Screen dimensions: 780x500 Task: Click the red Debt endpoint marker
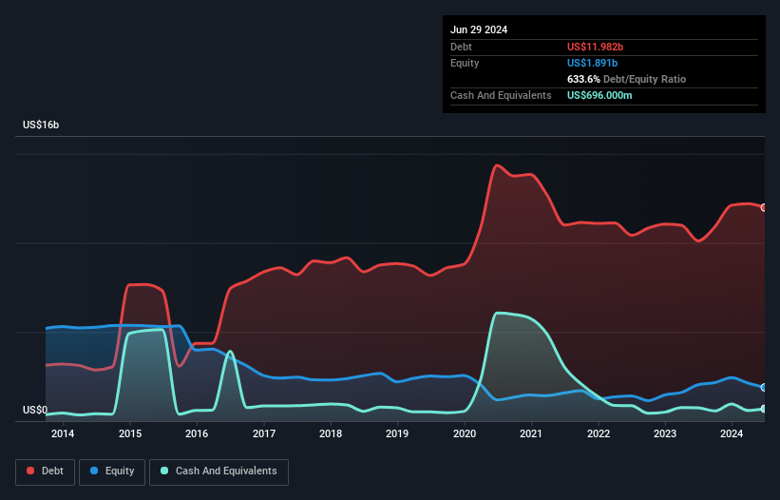(x=764, y=207)
